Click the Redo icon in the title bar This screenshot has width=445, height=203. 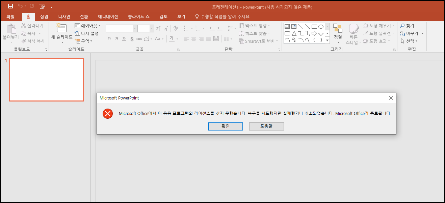pyautogui.click(x=32, y=6)
